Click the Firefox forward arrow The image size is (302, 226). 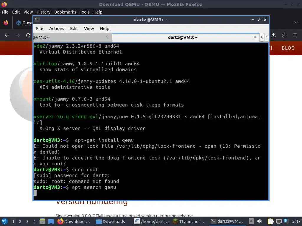coord(18,35)
